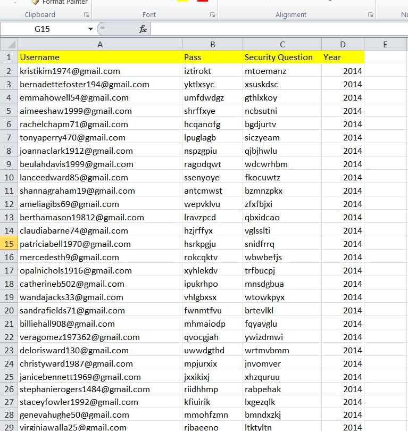Click the Year header cell
This screenshot has width=408, height=431.
click(x=343, y=57)
